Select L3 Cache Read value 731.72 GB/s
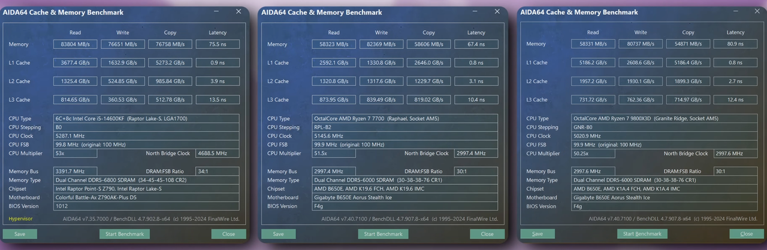This screenshot has width=767, height=250. [x=593, y=100]
